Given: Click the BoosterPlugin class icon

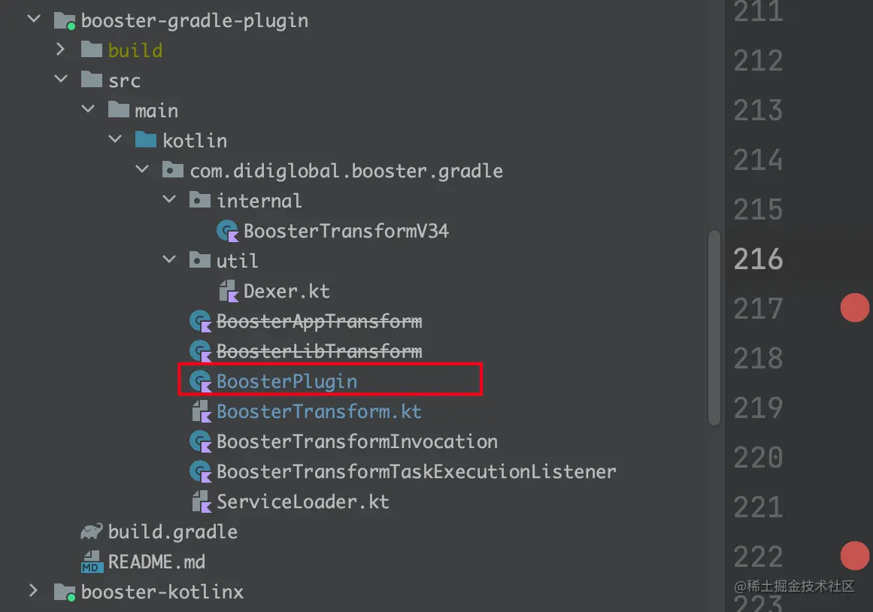Looking at the screenshot, I should click(x=201, y=381).
